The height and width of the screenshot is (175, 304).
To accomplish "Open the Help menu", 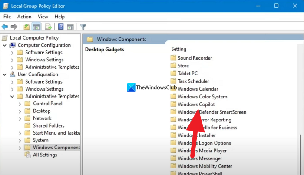I will pos(59,17).
